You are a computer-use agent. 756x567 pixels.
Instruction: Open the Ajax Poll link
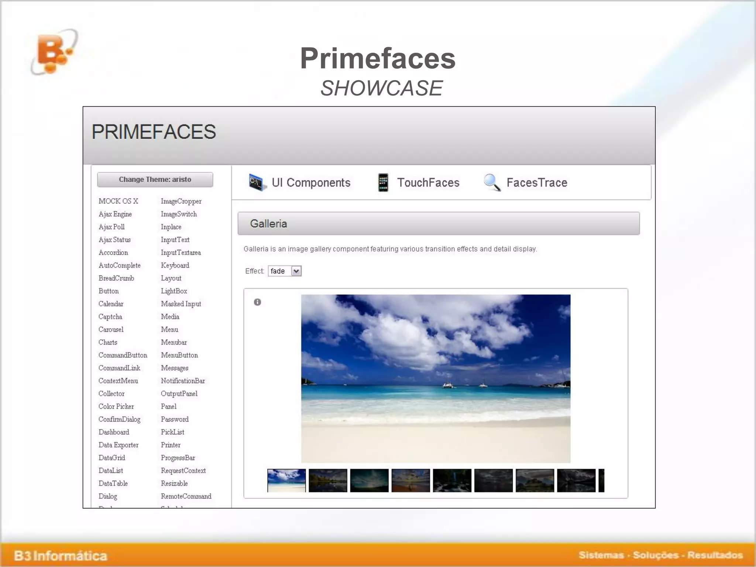[111, 227]
